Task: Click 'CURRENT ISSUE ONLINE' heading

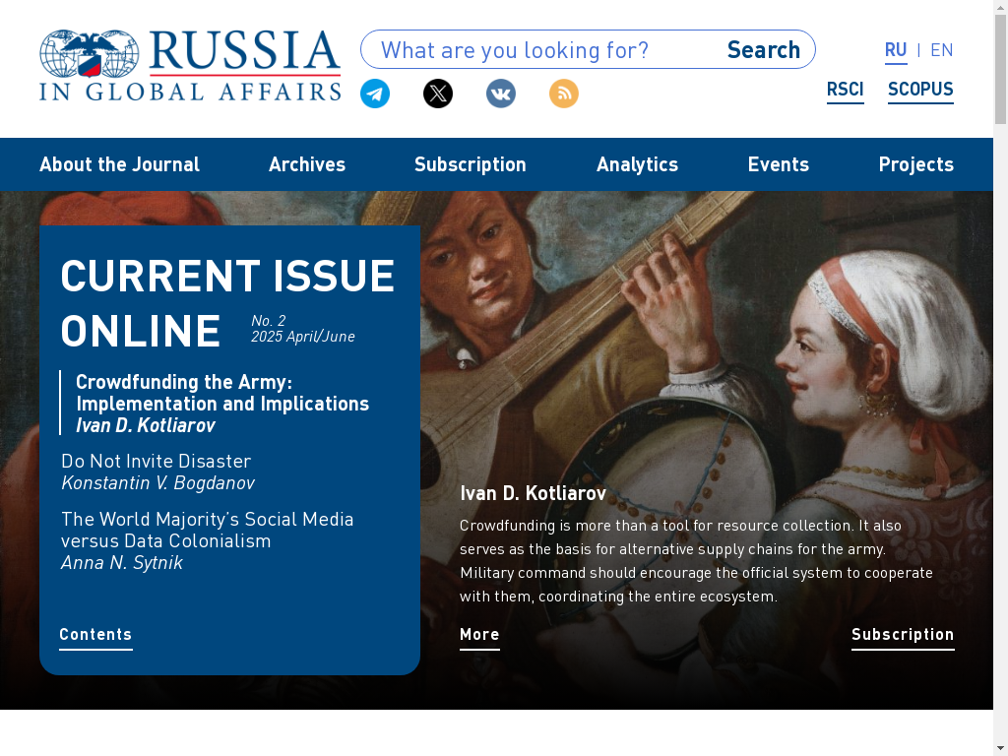Action: coord(227,303)
